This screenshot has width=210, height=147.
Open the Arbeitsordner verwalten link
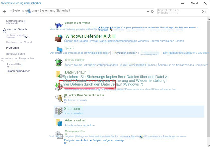point(80,125)
